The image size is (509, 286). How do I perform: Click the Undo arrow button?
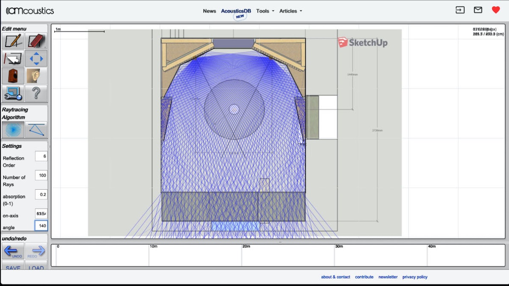13,251
